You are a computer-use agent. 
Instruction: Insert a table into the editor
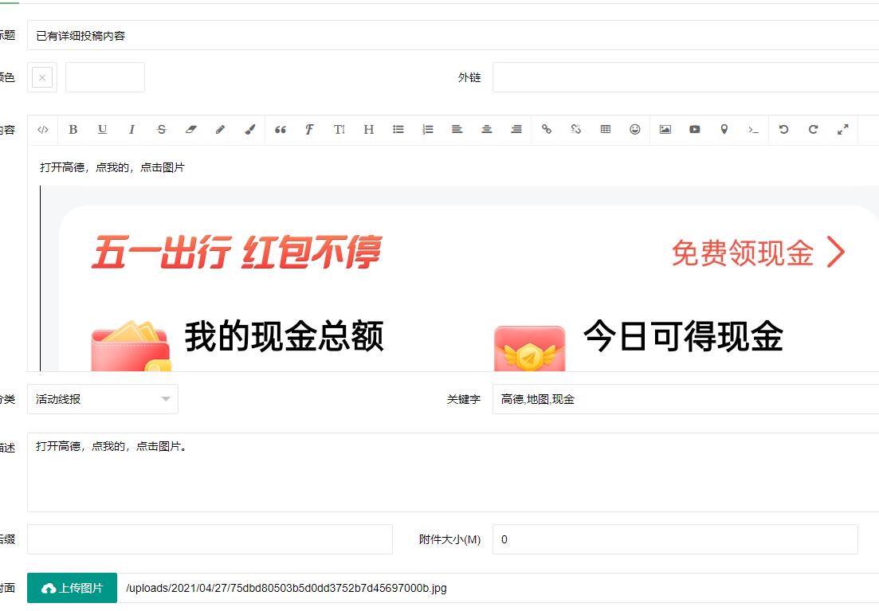[x=605, y=129]
